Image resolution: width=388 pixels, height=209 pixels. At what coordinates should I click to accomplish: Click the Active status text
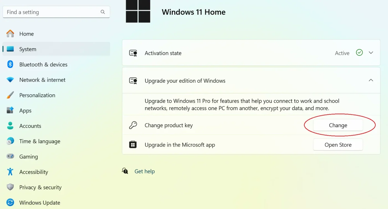(342, 53)
